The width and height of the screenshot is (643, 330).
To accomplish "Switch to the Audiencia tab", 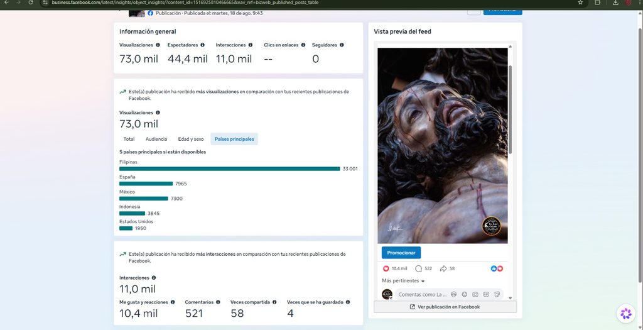I will (156, 139).
